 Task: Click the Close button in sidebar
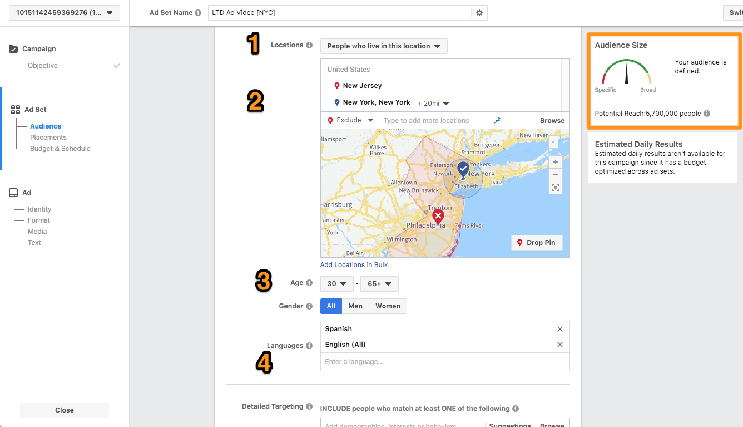65,410
